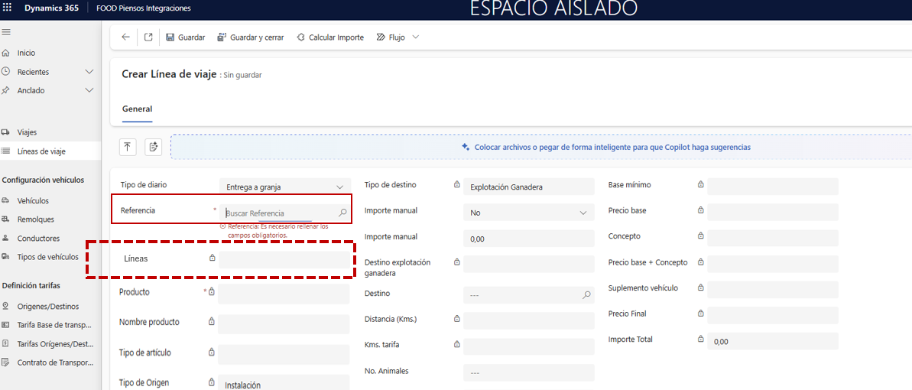
Task: Click the search icon in Destino field
Action: (586, 294)
